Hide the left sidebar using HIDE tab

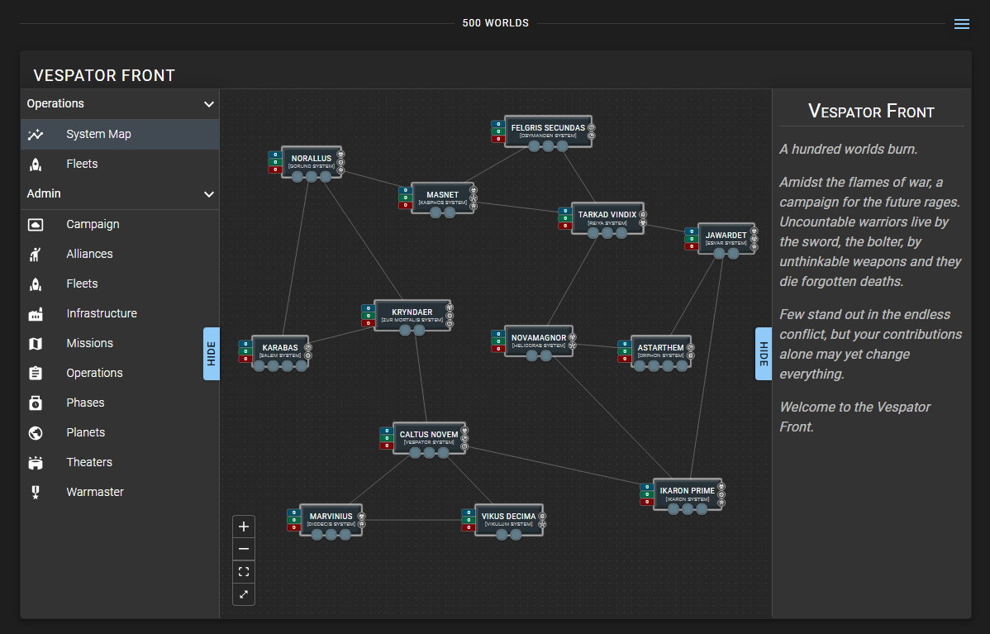(212, 354)
